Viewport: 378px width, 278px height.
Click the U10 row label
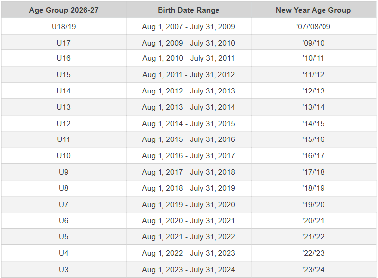63,156
